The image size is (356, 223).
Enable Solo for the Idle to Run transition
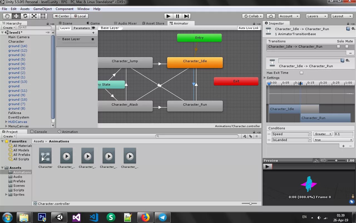(338, 47)
